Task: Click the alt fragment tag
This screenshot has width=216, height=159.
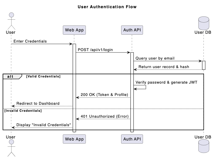Action: (x=12, y=77)
